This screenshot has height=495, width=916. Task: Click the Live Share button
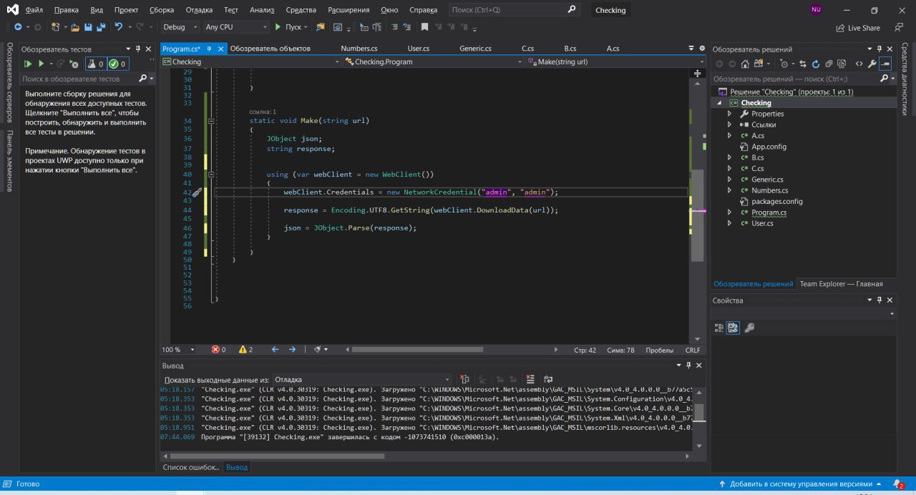click(857, 28)
